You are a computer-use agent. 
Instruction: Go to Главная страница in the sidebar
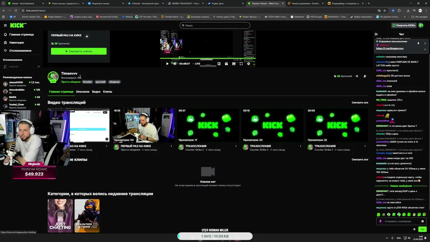coord(19,35)
